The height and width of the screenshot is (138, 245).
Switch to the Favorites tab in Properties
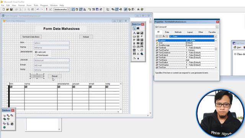point(212,32)
